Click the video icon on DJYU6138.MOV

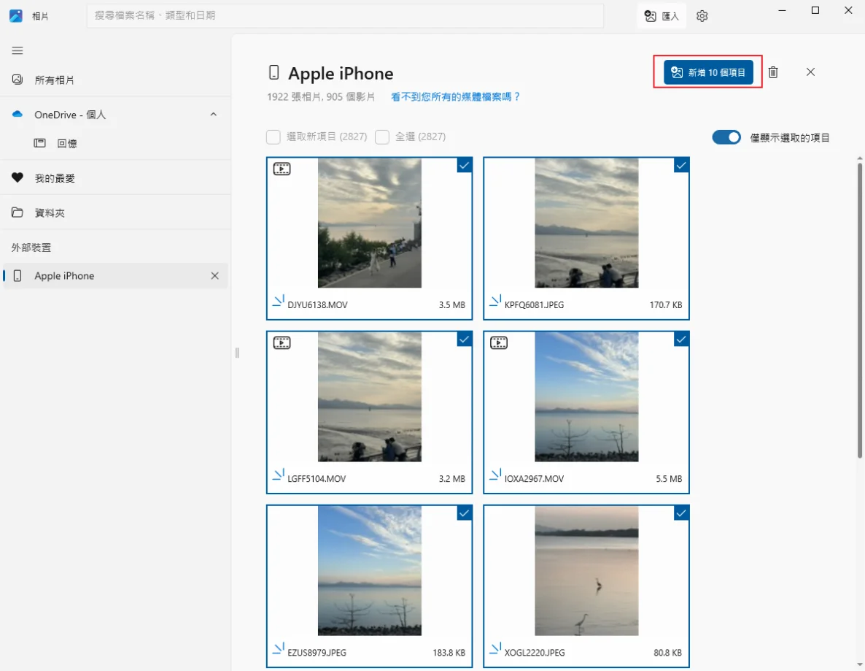point(282,169)
